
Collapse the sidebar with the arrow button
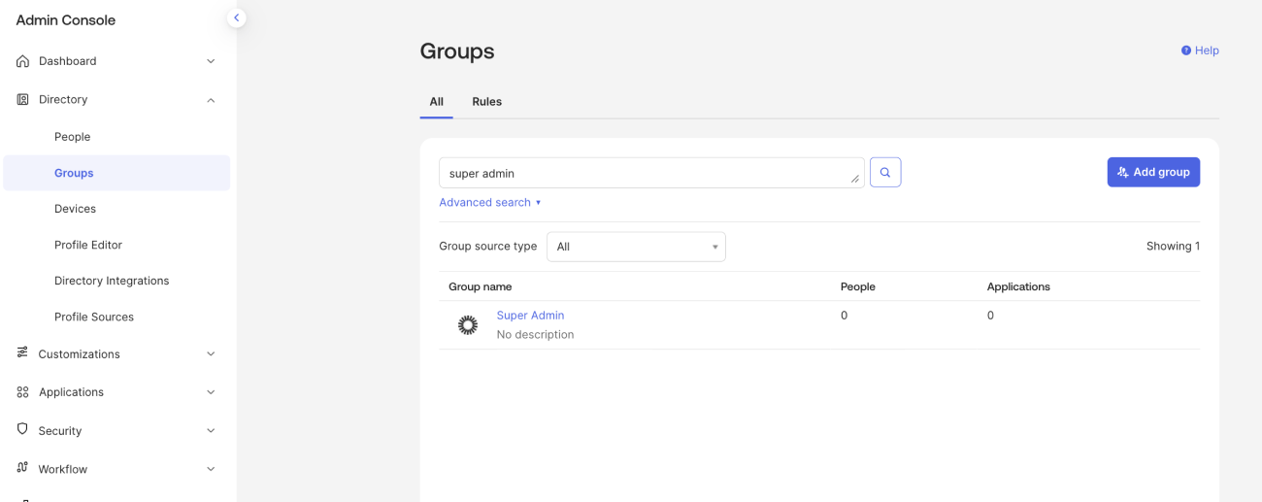(236, 17)
